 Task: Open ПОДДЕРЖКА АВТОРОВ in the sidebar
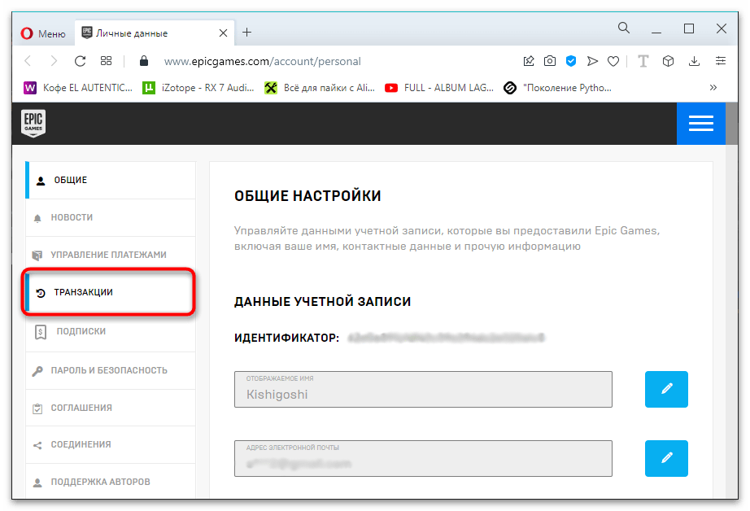pos(111,482)
